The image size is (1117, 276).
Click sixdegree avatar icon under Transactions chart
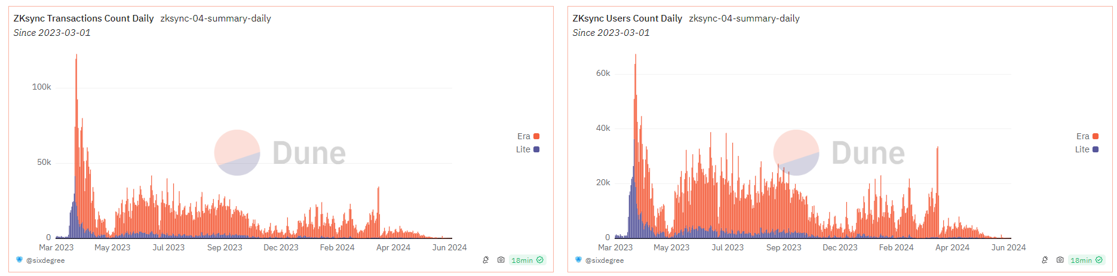coord(19,260)
